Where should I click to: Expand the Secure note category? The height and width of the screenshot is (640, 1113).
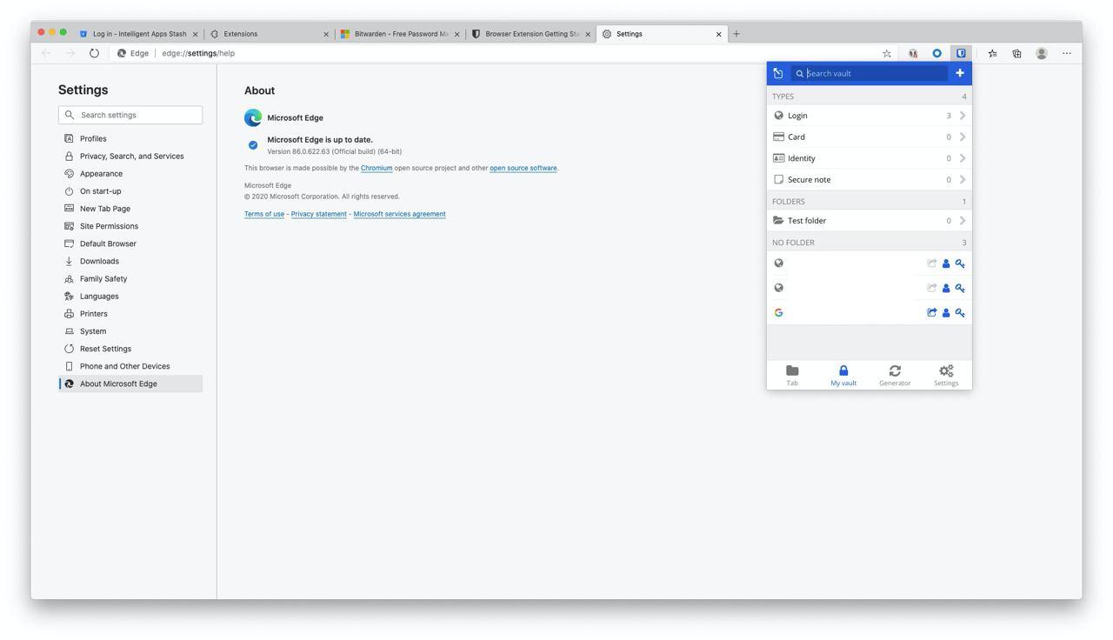point(962,179)
